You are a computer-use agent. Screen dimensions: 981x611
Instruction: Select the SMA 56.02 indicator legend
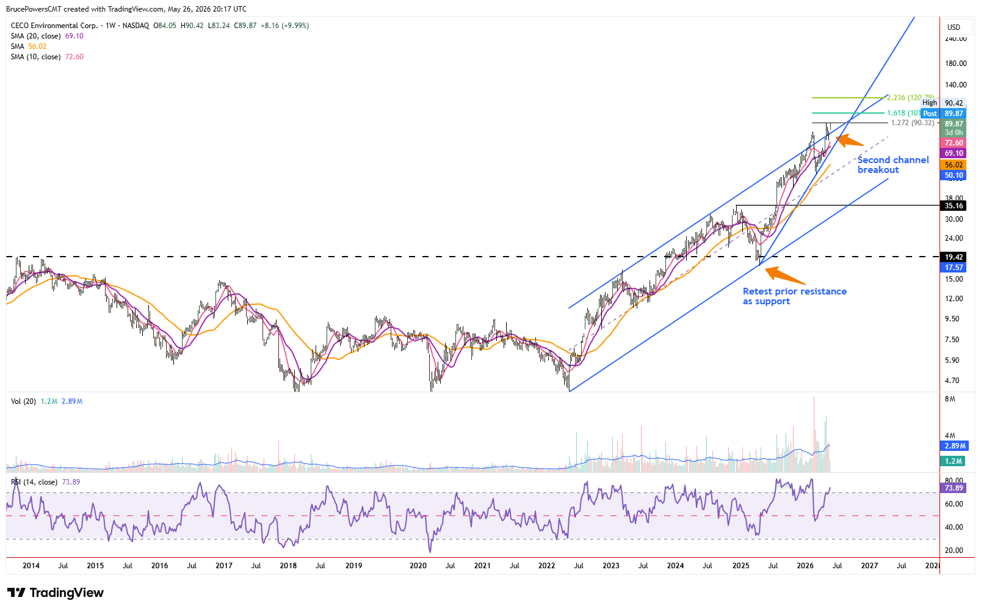tap(29, 46)
